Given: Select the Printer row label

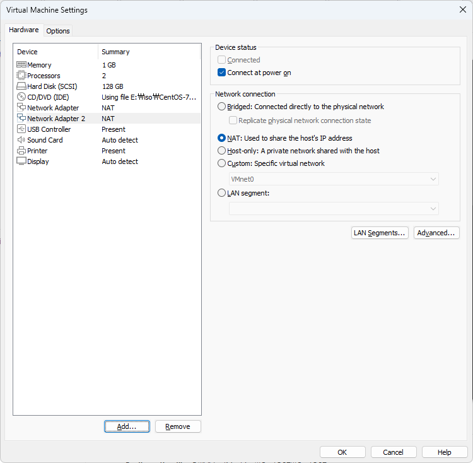Looking at the screenshot, I should [37, 151].
